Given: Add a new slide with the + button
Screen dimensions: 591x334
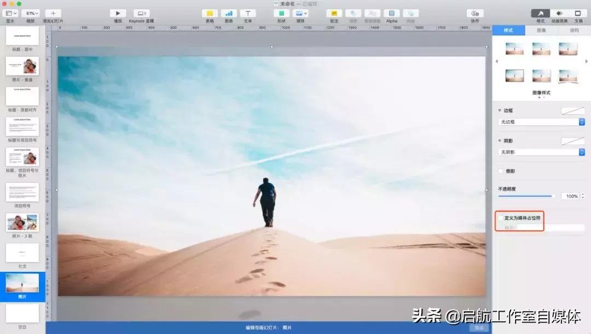Looking at the screenshot, I should (x=53, y=14).
